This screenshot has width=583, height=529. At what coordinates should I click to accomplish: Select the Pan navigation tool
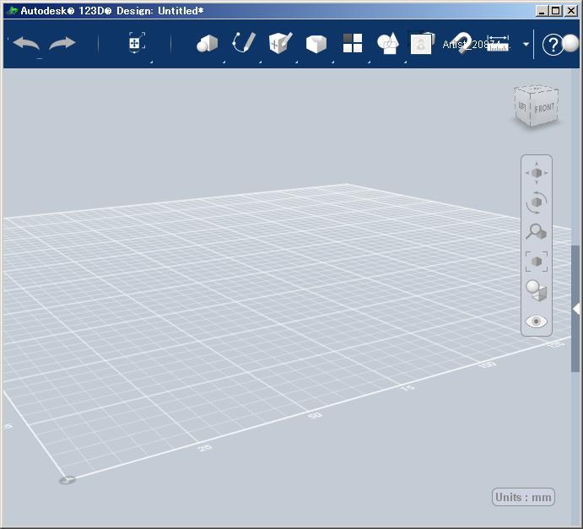point(537,173)
